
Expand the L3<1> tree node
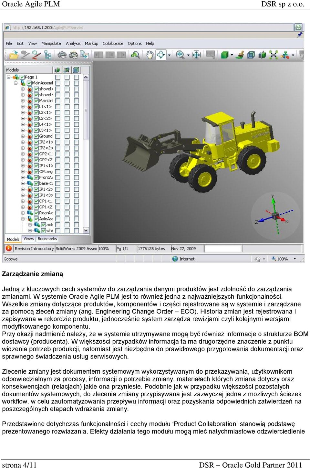pos(23,130)
